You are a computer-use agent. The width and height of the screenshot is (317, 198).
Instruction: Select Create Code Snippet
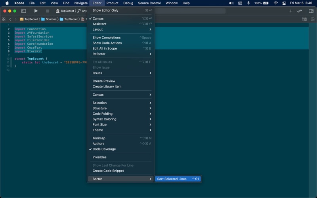[108, 171]
